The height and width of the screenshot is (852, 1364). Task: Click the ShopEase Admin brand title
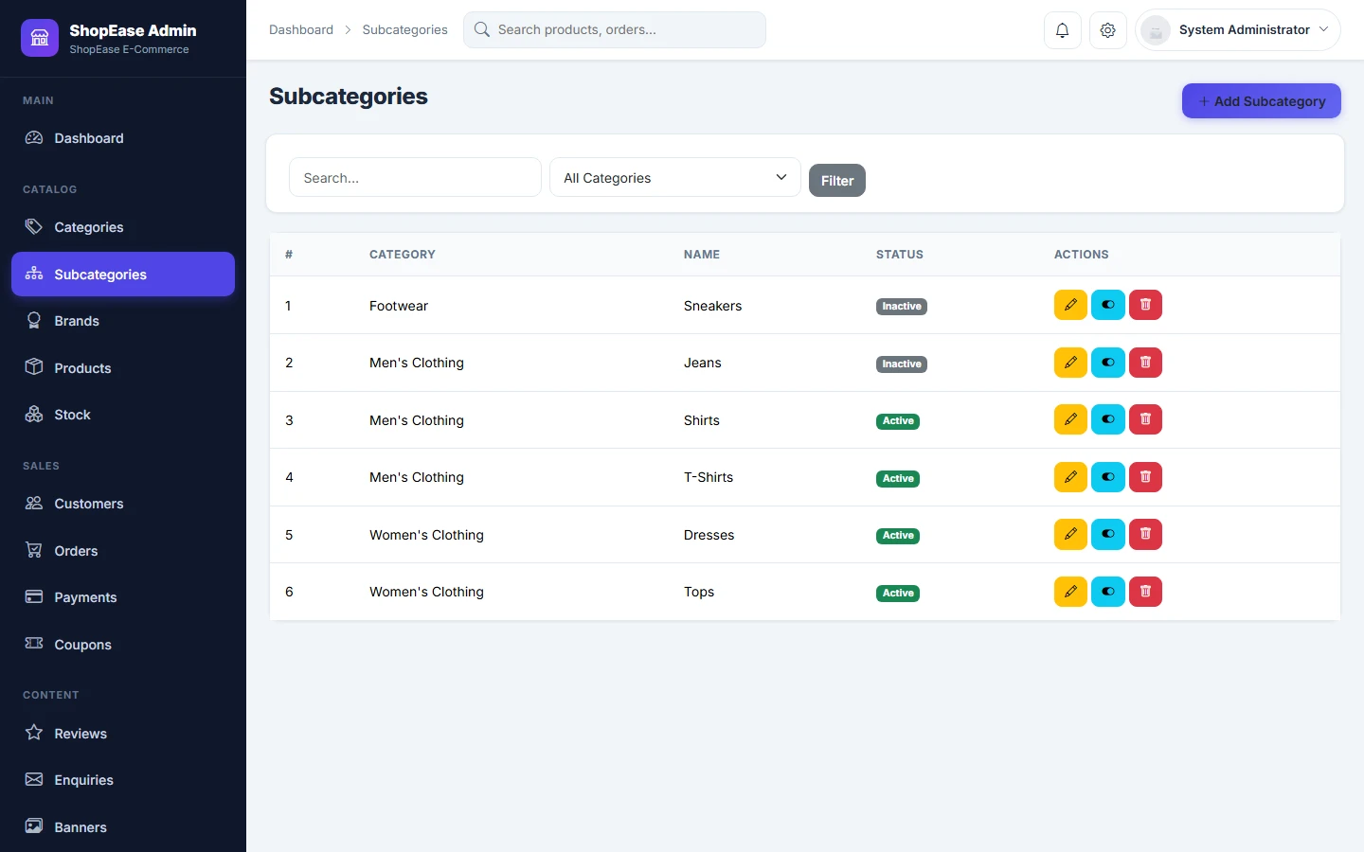pyautogui.click(x=133, y=30)
